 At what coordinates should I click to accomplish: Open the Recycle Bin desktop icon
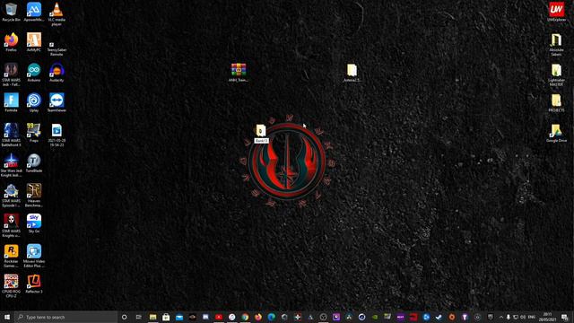11,12
